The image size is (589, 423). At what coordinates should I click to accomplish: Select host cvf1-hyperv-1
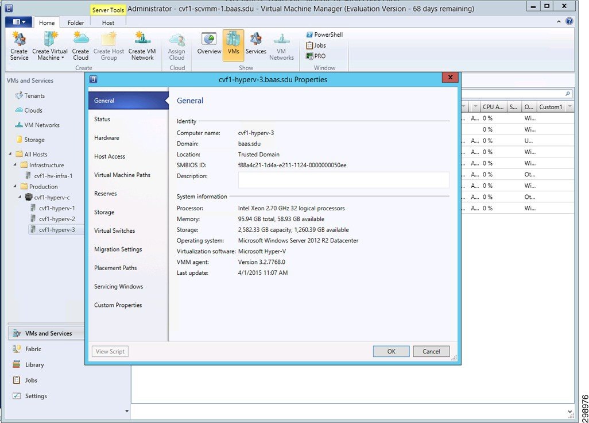[53, 208]
